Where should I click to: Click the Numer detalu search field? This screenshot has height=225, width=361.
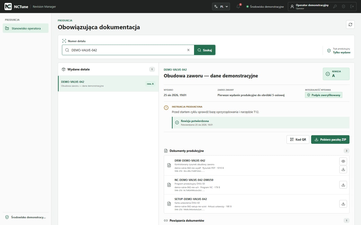point(128,50)
